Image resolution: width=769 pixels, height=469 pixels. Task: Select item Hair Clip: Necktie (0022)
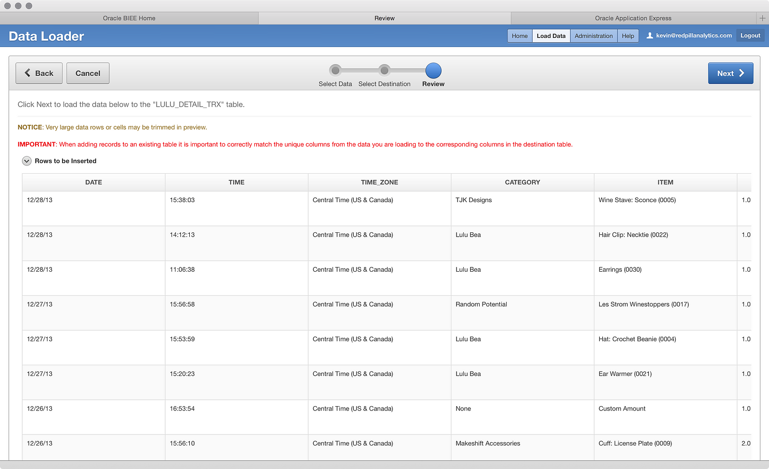(x=666, y=243)
